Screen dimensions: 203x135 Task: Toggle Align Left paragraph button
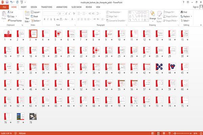(x=78, y=19)
